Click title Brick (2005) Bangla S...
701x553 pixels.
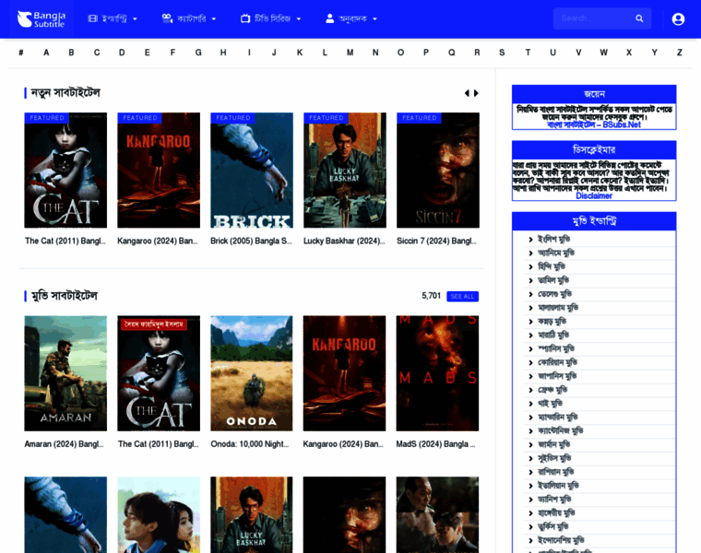(251, 241)
